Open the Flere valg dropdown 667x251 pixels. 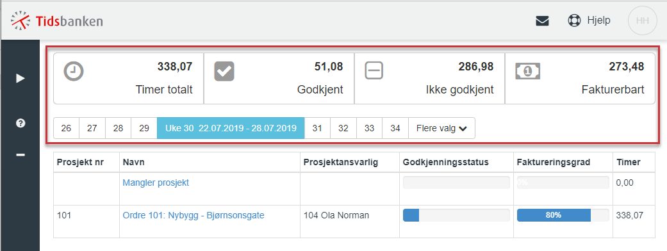click(x=441, y=128)
